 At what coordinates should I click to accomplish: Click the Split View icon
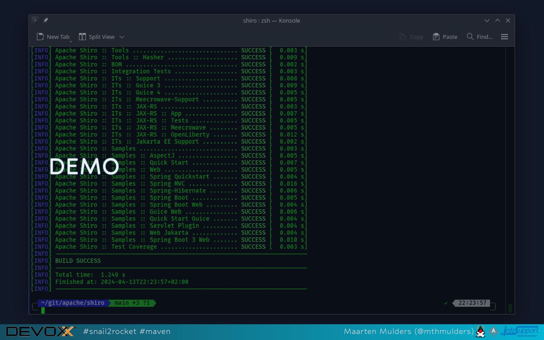pyautogui.click(x=82, y=37)
